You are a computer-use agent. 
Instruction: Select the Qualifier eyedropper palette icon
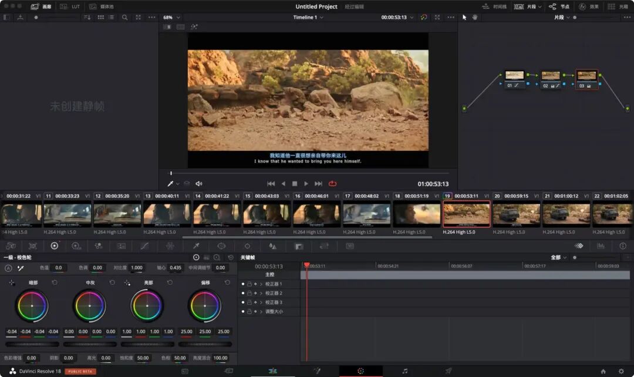(197, 246)
